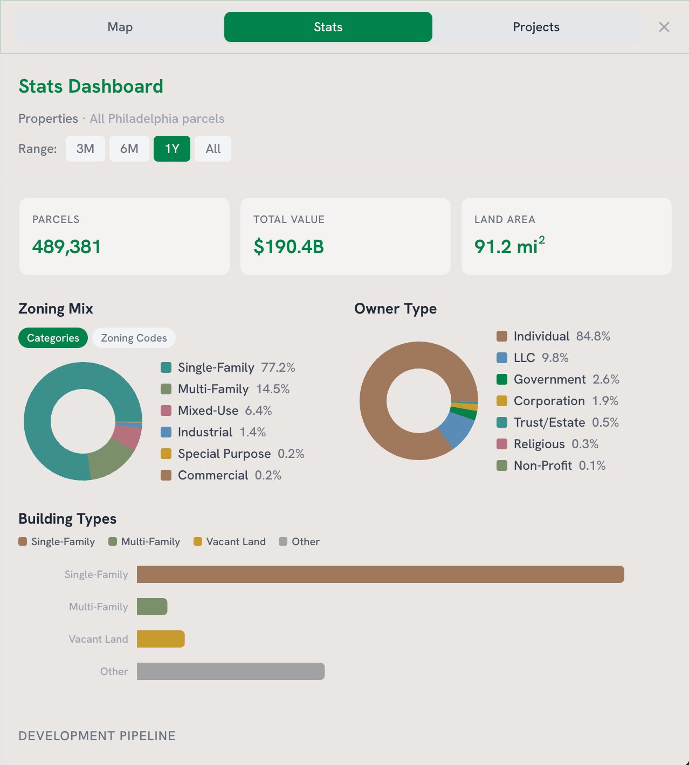Click "Government 2.6%" legend text
Viewport: 689px width, 765px height.
coord(567,379)
